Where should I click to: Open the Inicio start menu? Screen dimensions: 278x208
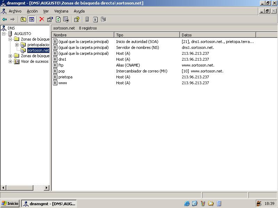coord(10,203)
